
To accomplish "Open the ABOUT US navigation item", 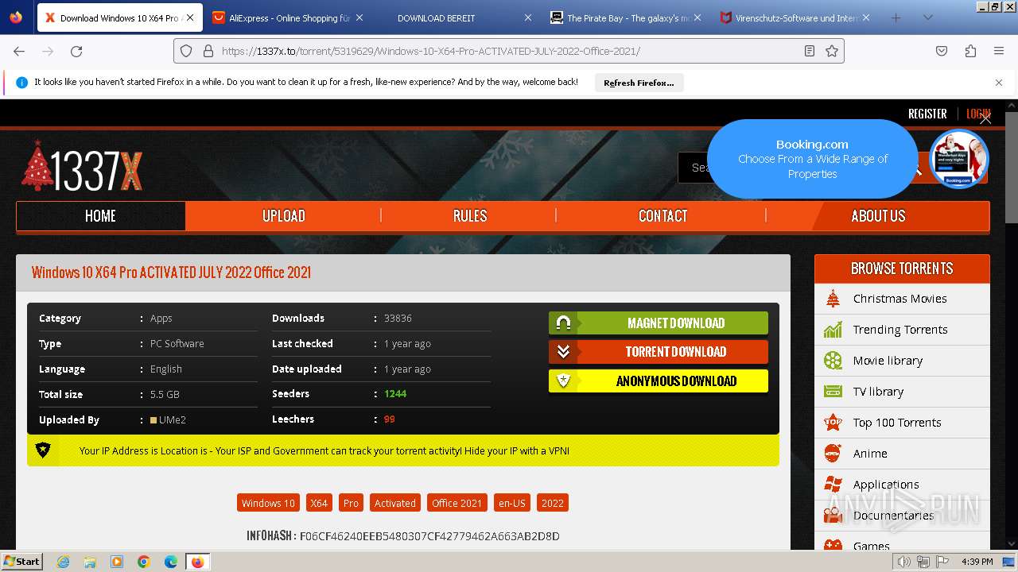I will (878, 216).
